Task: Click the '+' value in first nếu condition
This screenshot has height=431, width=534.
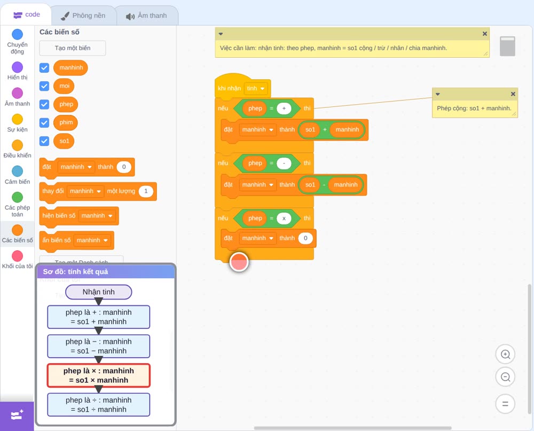Action: (x=284, y=109)
